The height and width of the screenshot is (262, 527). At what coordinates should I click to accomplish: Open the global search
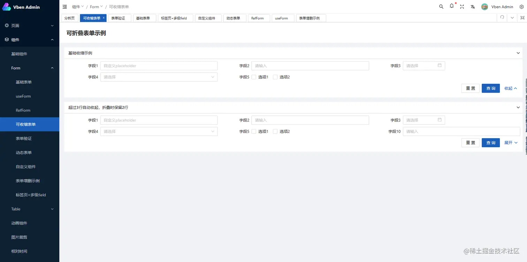(x=441, y=7)
